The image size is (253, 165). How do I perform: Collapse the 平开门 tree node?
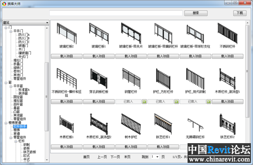11,31
